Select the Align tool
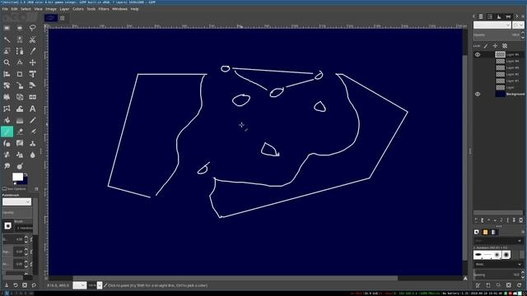527x296 pixels. pyautogui.click(x=7, y=74)
